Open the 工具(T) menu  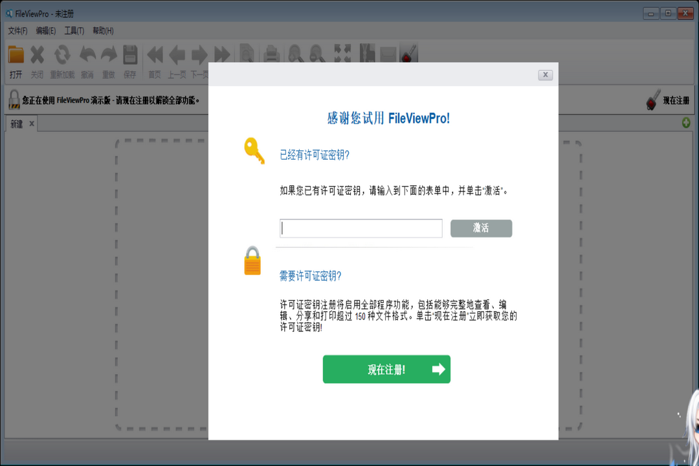click(x=73, y=30)
